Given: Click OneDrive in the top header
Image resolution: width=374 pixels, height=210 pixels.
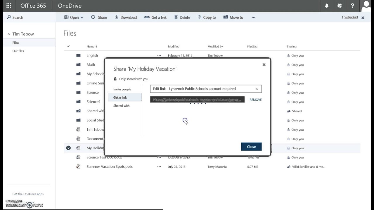Looking at the screenshot, I should pyautogui.click(x=70, y=6).
